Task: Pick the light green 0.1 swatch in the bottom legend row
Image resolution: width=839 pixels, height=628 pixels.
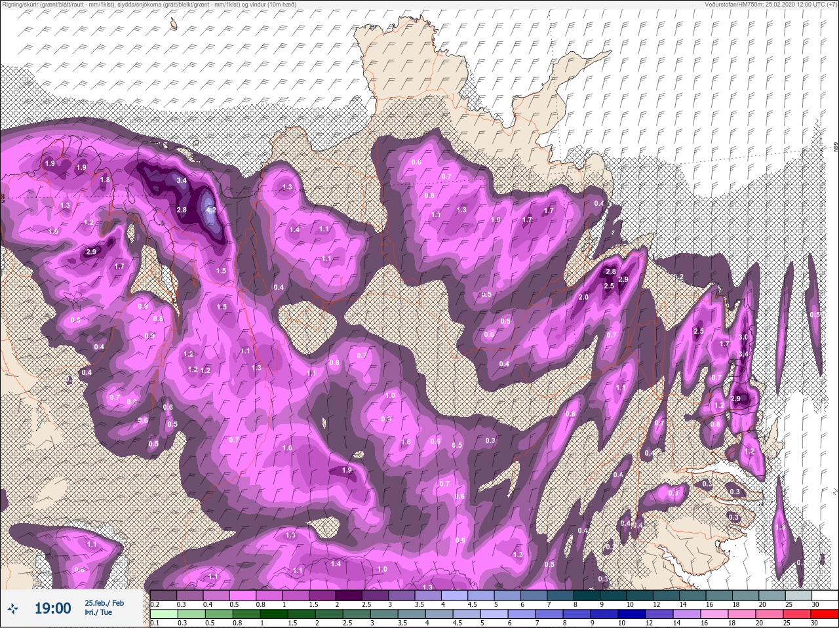Action: point(164,614)
